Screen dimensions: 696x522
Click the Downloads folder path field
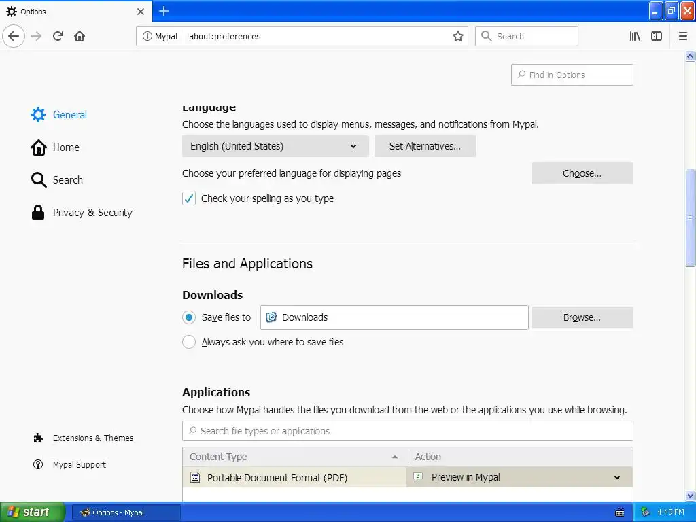394,317
